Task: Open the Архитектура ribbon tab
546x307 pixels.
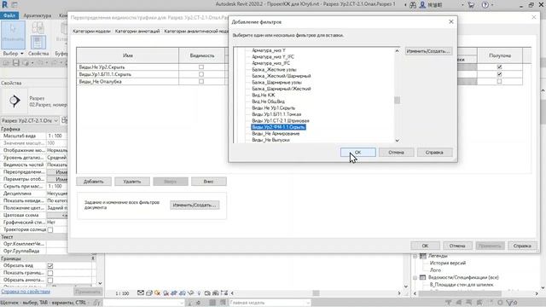Action: click(38, 15)
